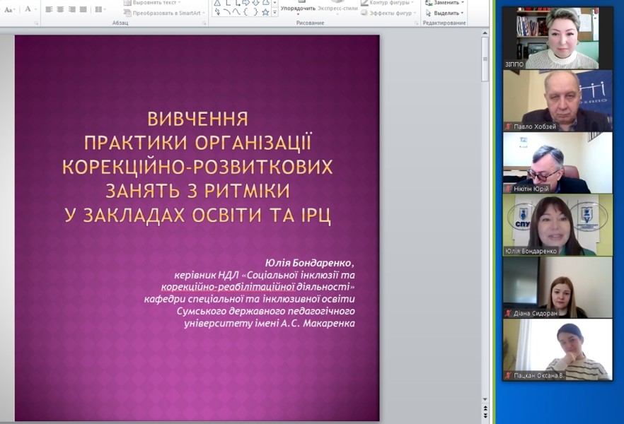Open the Упорядочить arrange dropdown
The width and height of the screenshot is (624, 424).
[x=298, y=8]
